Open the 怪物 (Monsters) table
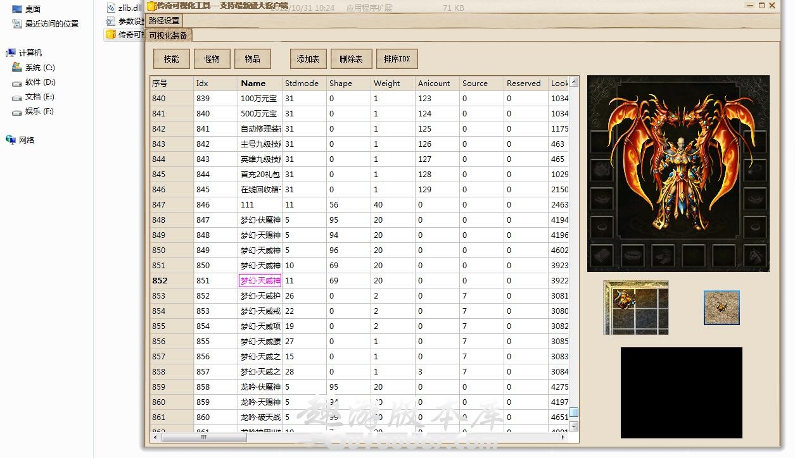Image resolution: width=795 pixels, height=458 pixels. coord(212,59)
